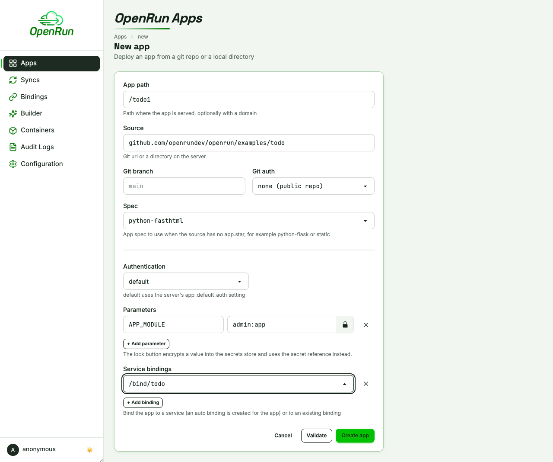Viewport: 553px width, 462px height.
Task: Open the Git auth dropdown
Action: tap(313, 186)
